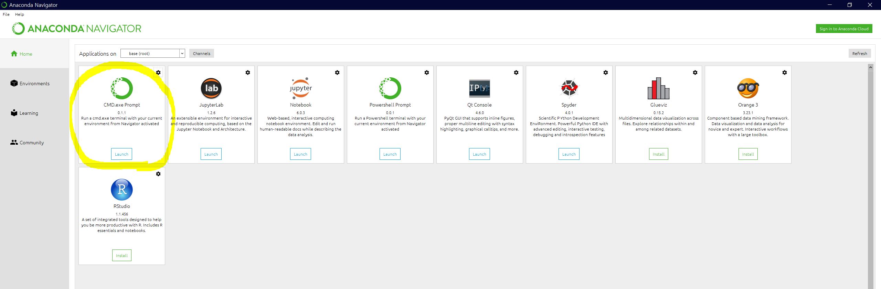This screenshot has width=881, height=289.
Task: Open the Help menu
Action: coord(20,14)
